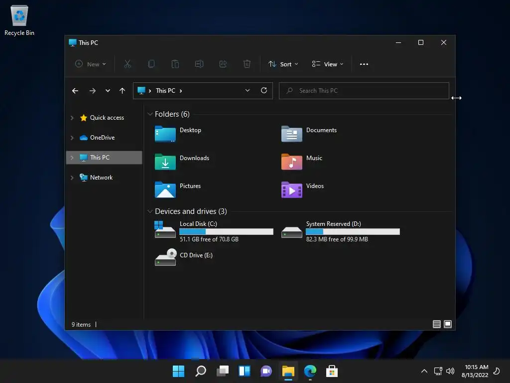Expand Quick access in navigation pane
This screenshot has width=510, height=383.
coord(72,118)
